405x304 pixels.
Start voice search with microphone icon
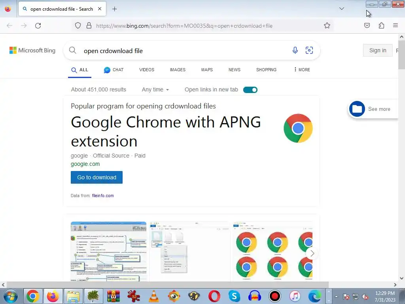point(295,50)
